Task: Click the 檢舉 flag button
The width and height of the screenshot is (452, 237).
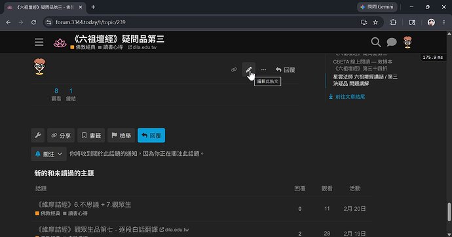Action: click(121, 136)
